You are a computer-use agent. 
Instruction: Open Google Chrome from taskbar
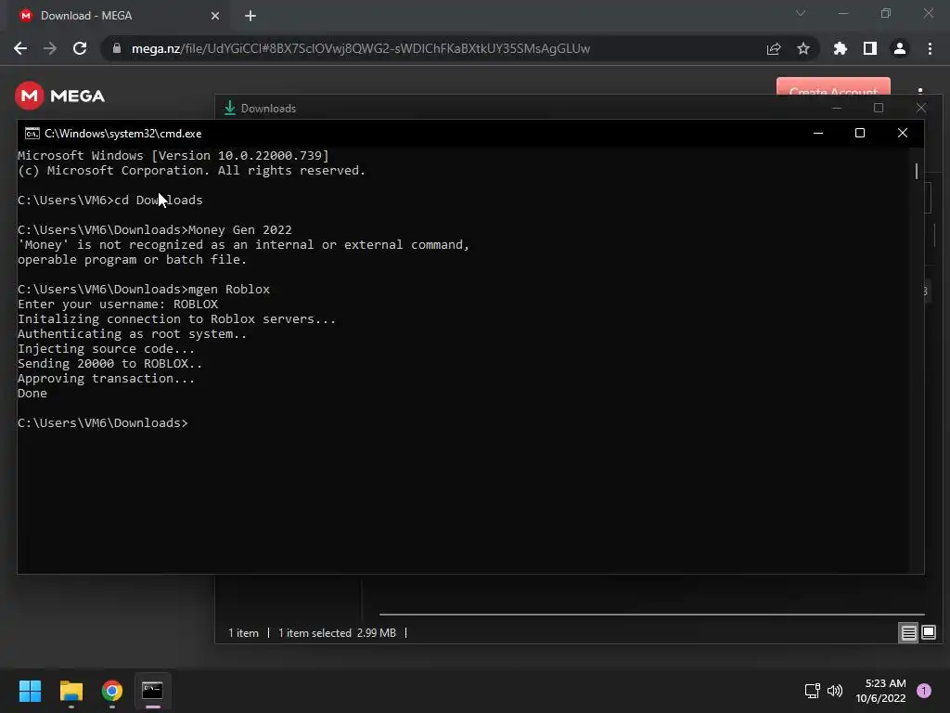[112, 691]
